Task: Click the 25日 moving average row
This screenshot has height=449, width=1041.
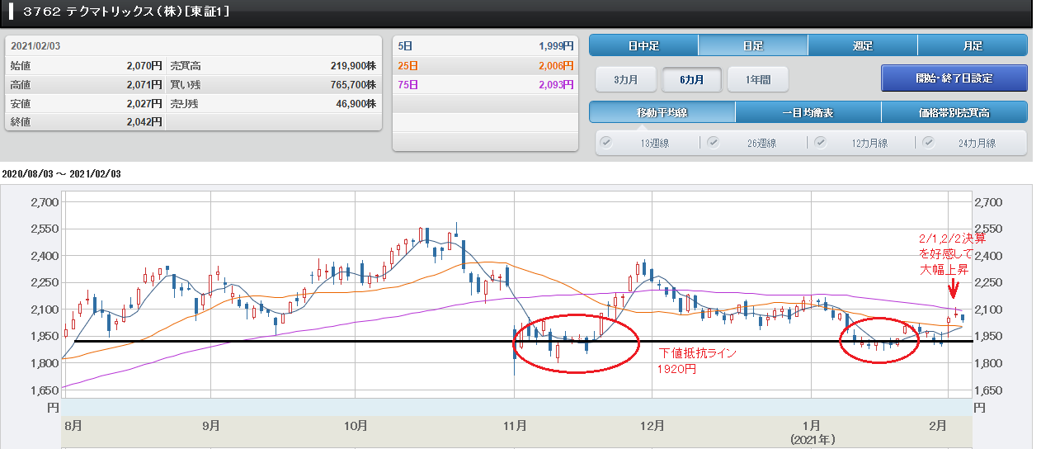Action: (x=484, y=65)
